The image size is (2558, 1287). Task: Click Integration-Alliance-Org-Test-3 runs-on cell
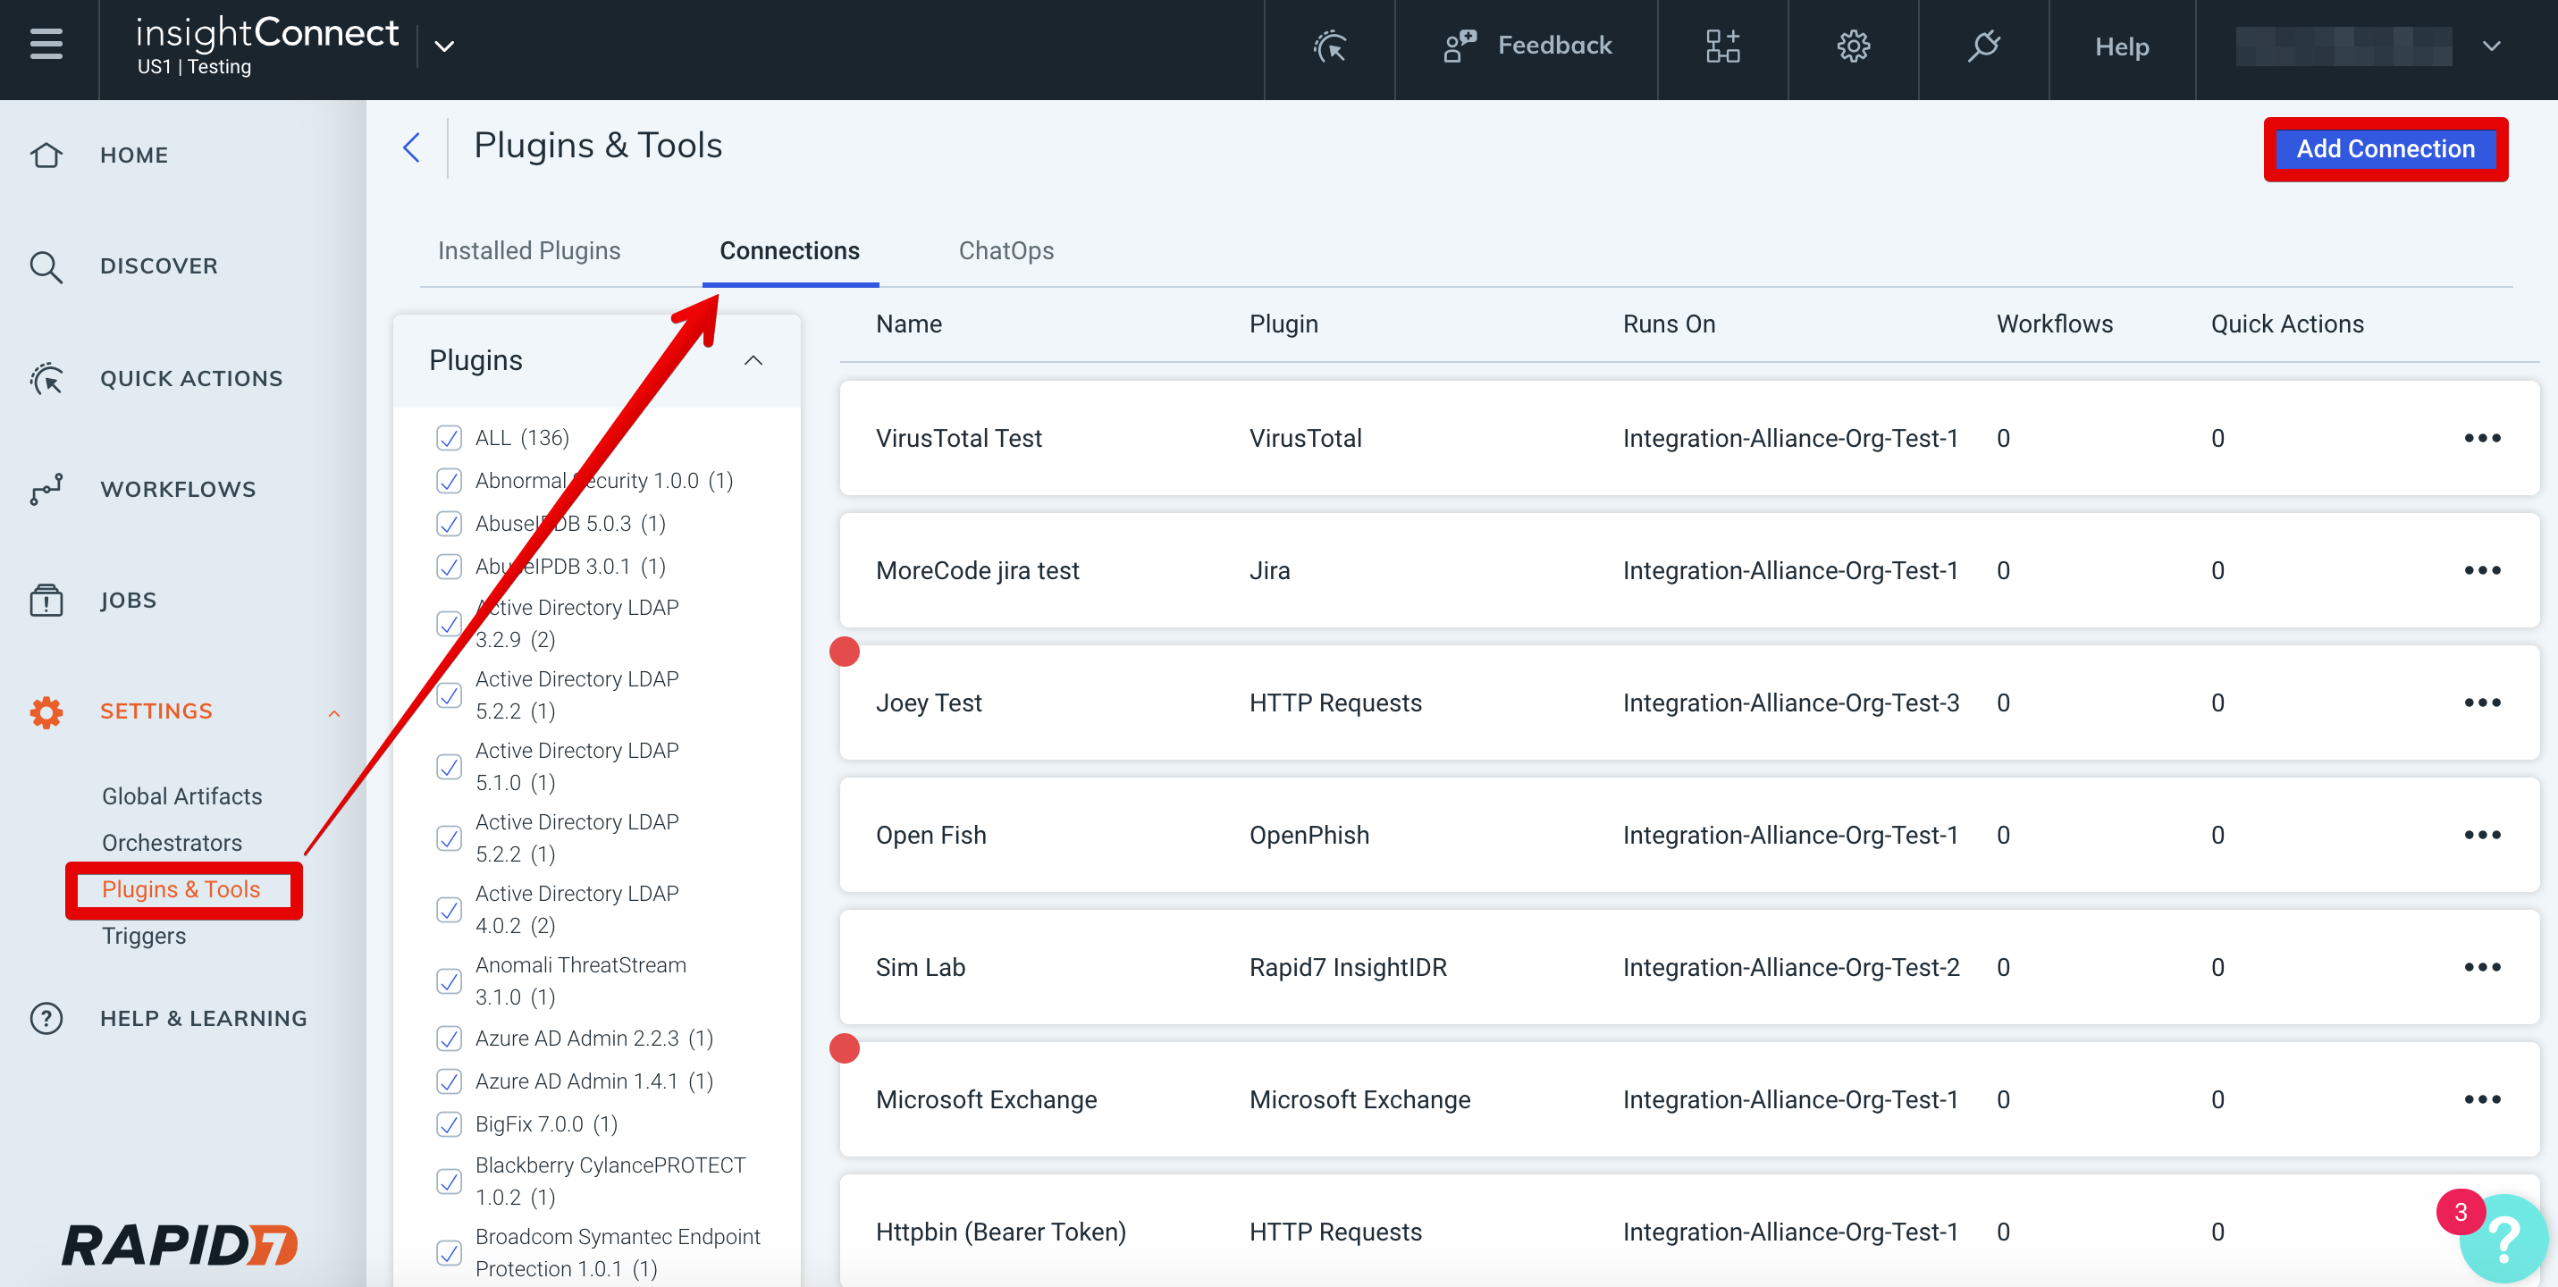click(1790, 702)
